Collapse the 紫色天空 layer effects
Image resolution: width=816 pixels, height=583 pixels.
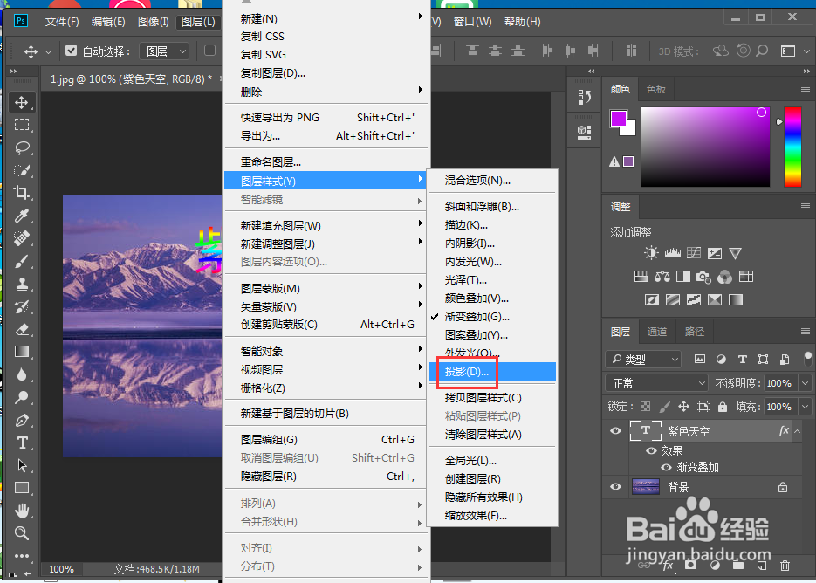798,431
